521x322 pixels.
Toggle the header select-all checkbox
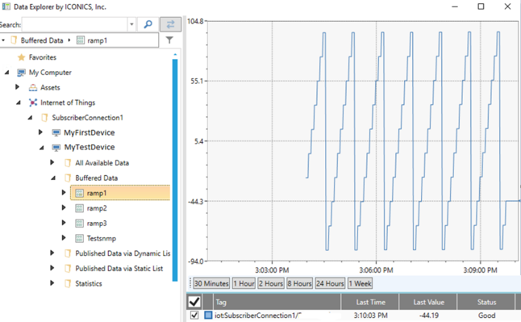194,301
